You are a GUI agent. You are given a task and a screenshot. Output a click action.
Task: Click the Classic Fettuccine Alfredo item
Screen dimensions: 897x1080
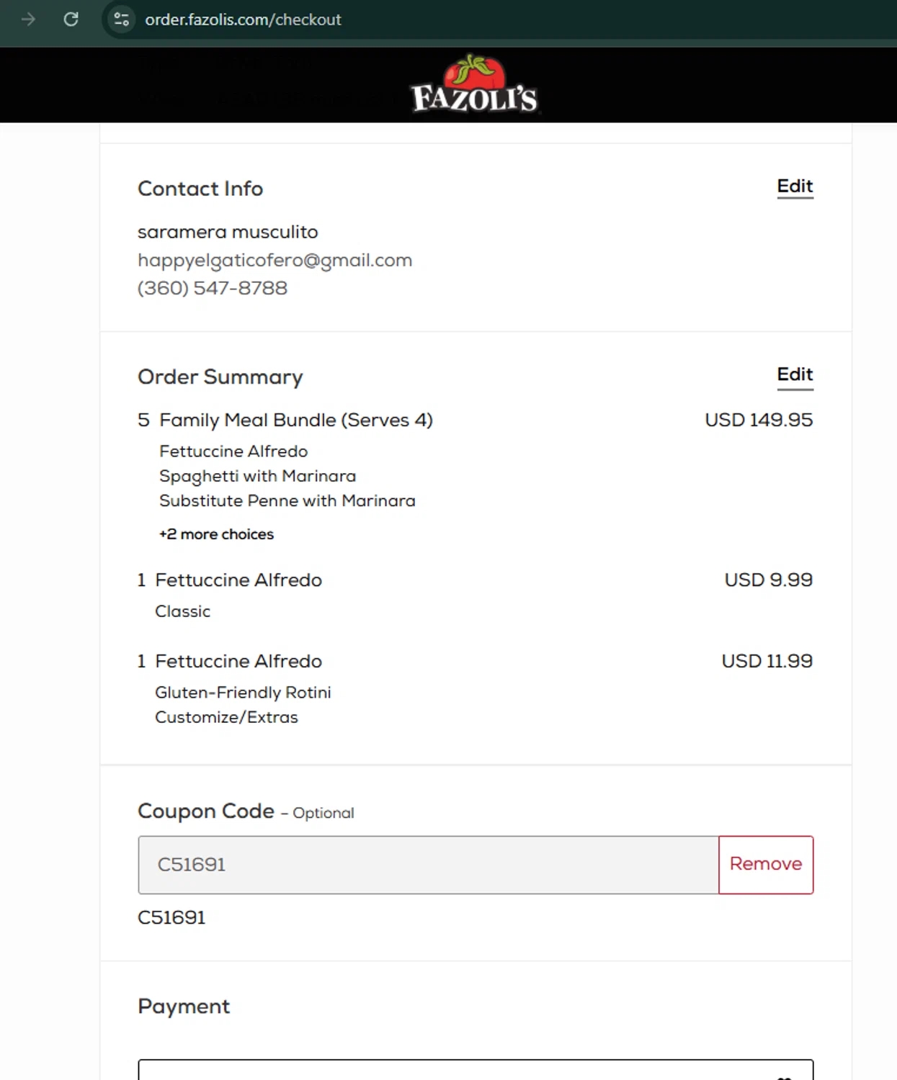[x=238, y=580]
